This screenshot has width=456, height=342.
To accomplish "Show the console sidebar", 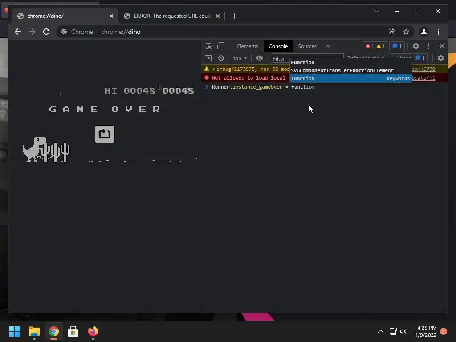I will click(x=208, y=58).
